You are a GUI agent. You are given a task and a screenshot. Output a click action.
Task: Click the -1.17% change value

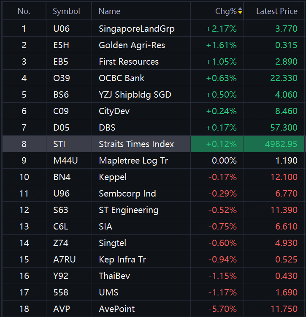[x=222, y=293]
